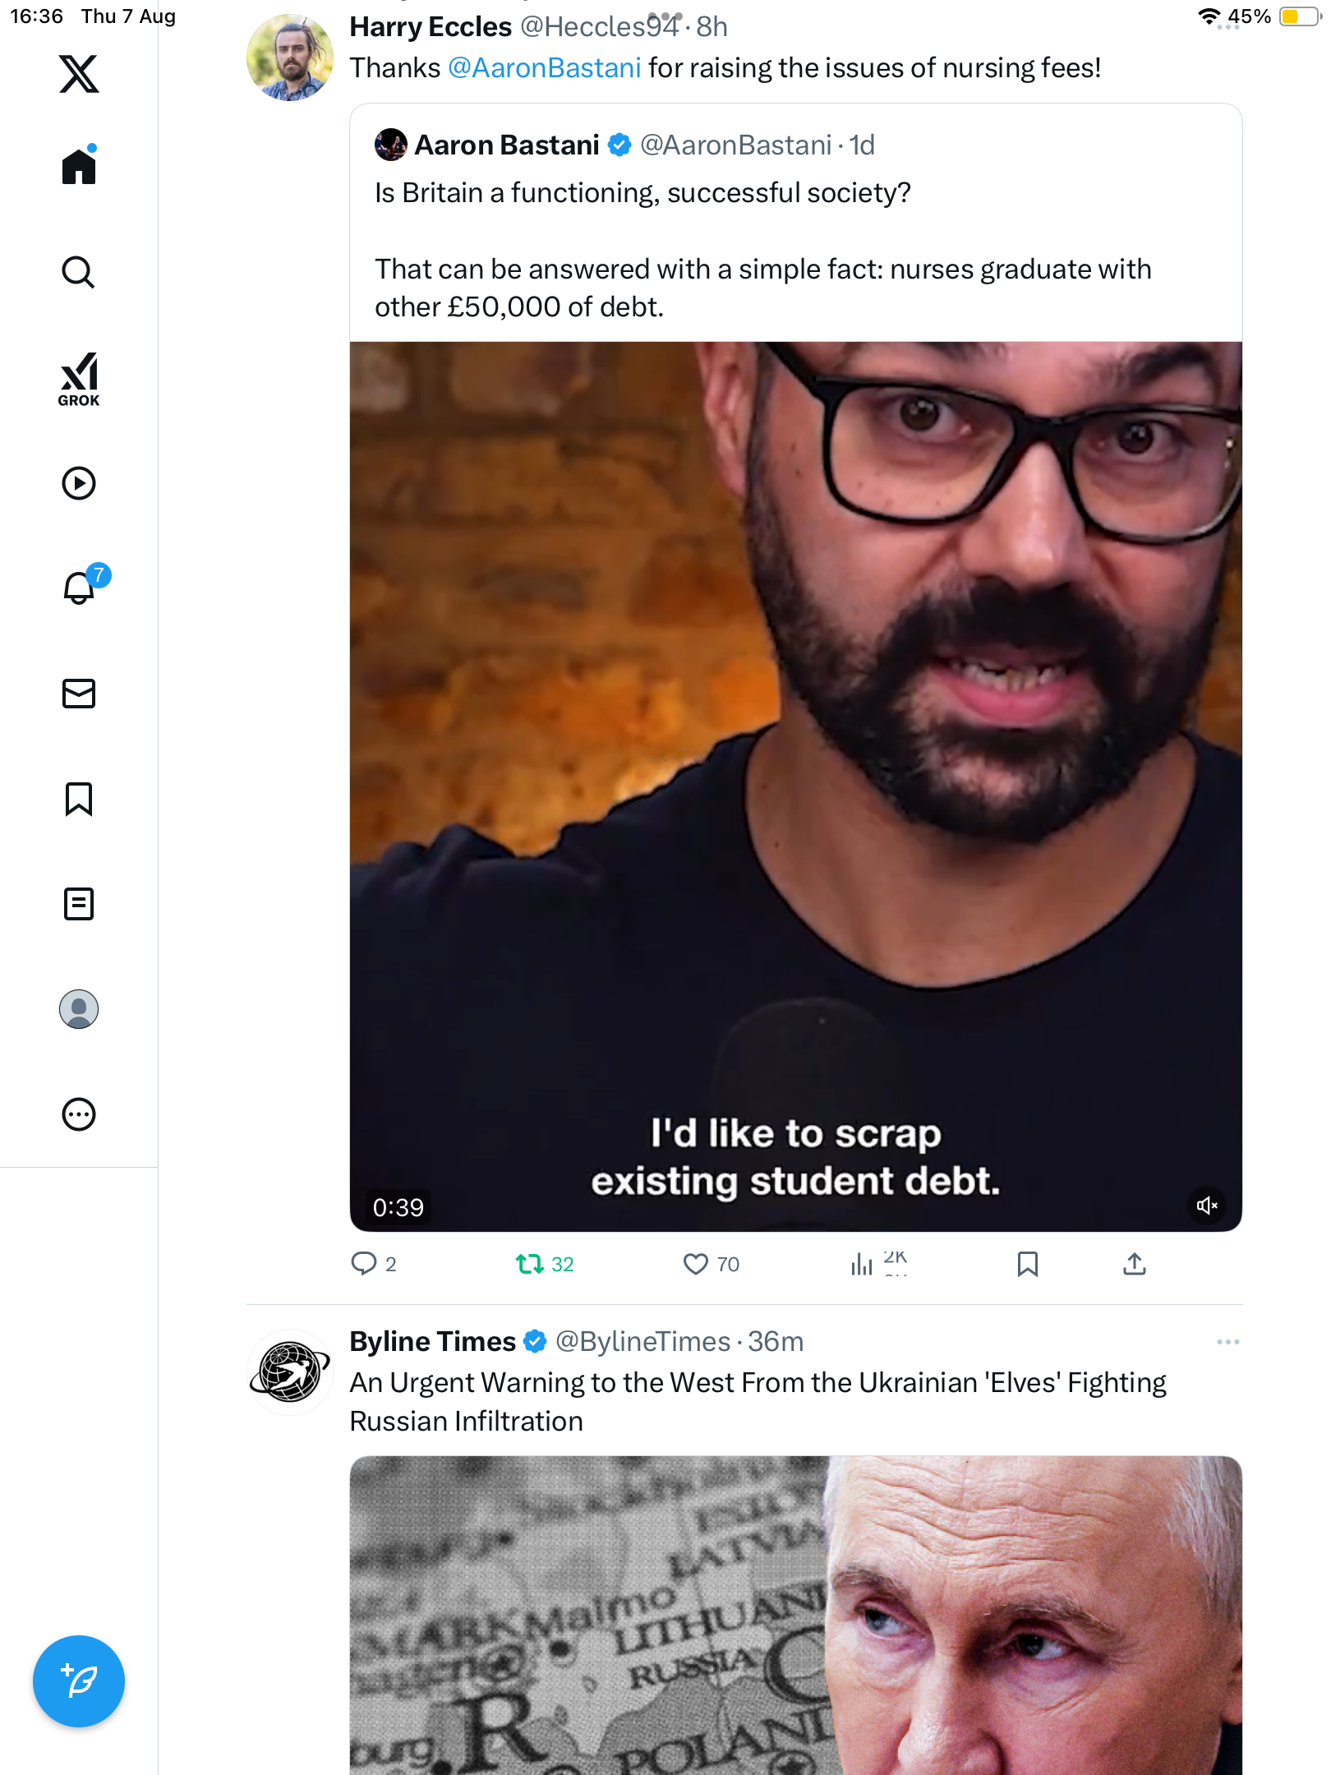Bookmark the Harry Eccles post
The image size is (1331, 1775).
click(x=1028, y=1264)
